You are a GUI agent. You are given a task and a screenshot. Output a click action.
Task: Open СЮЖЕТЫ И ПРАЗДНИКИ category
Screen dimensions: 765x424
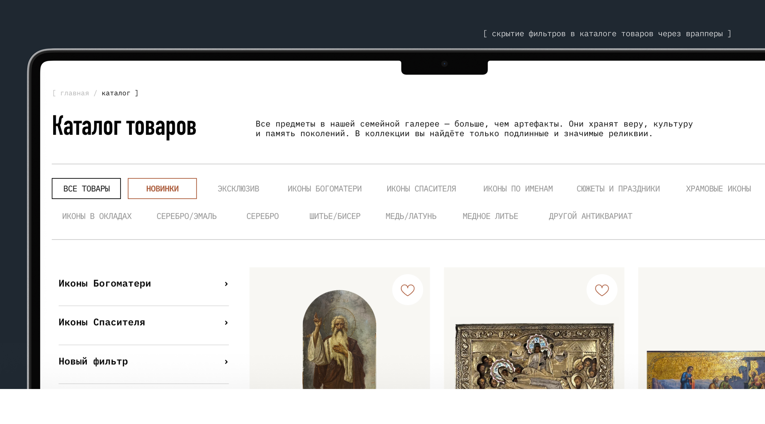[x=618, y=189]
